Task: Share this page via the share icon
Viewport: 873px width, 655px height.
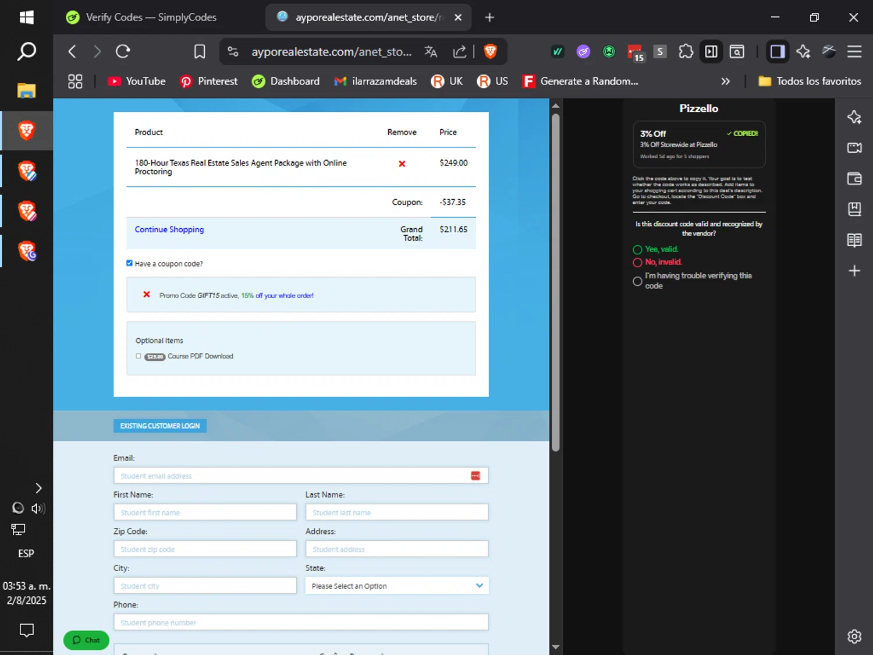Action: tap(460, 52)
